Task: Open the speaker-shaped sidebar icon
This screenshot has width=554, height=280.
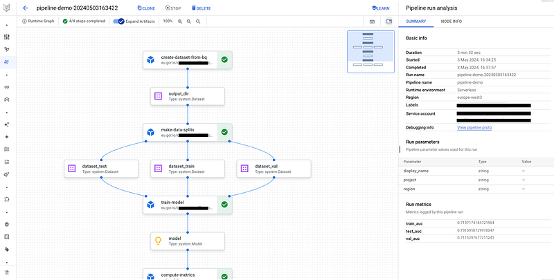Action: pyautogui.click(x=7, y=174)
